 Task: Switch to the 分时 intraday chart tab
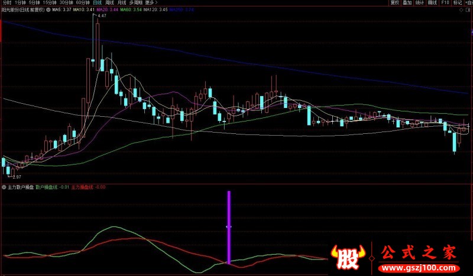[x=7, y=2]
